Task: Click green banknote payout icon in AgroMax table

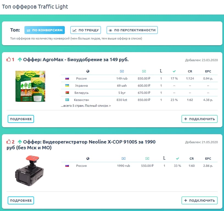Action: click(144, 71)
